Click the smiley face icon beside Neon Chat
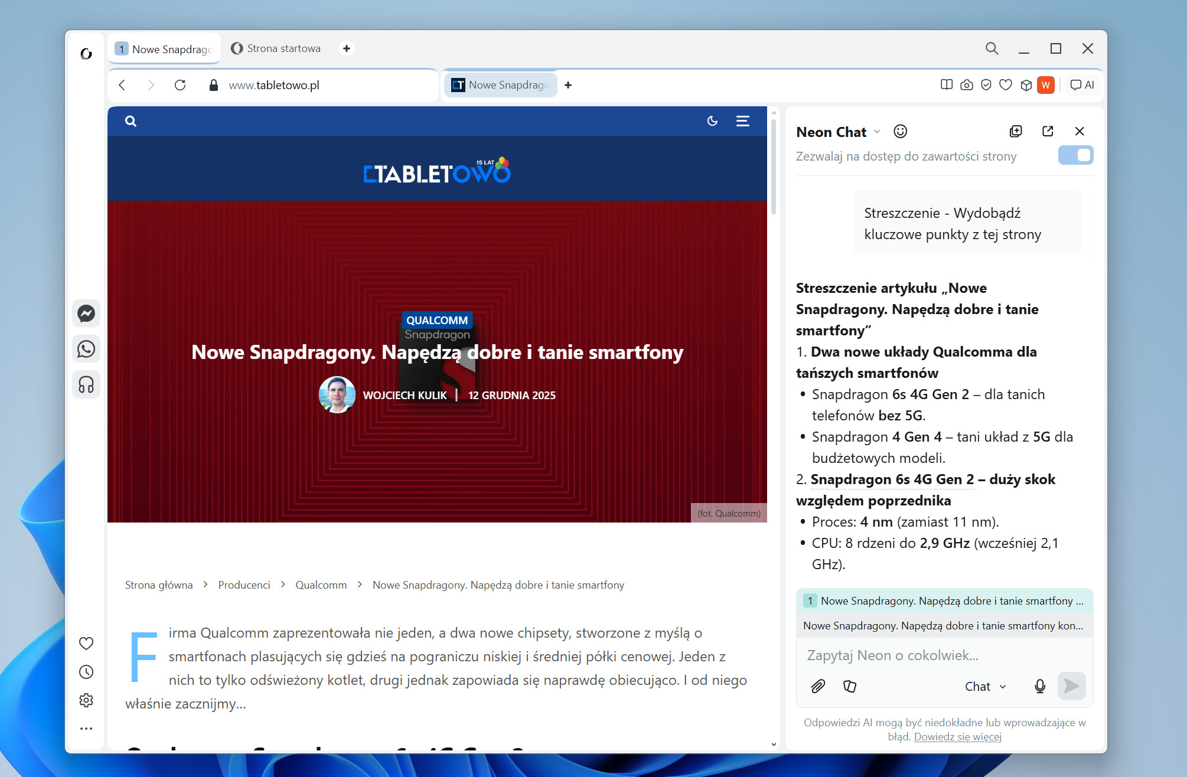The height and width of the screenshot is (777, 1187). (x=900, y=131)
